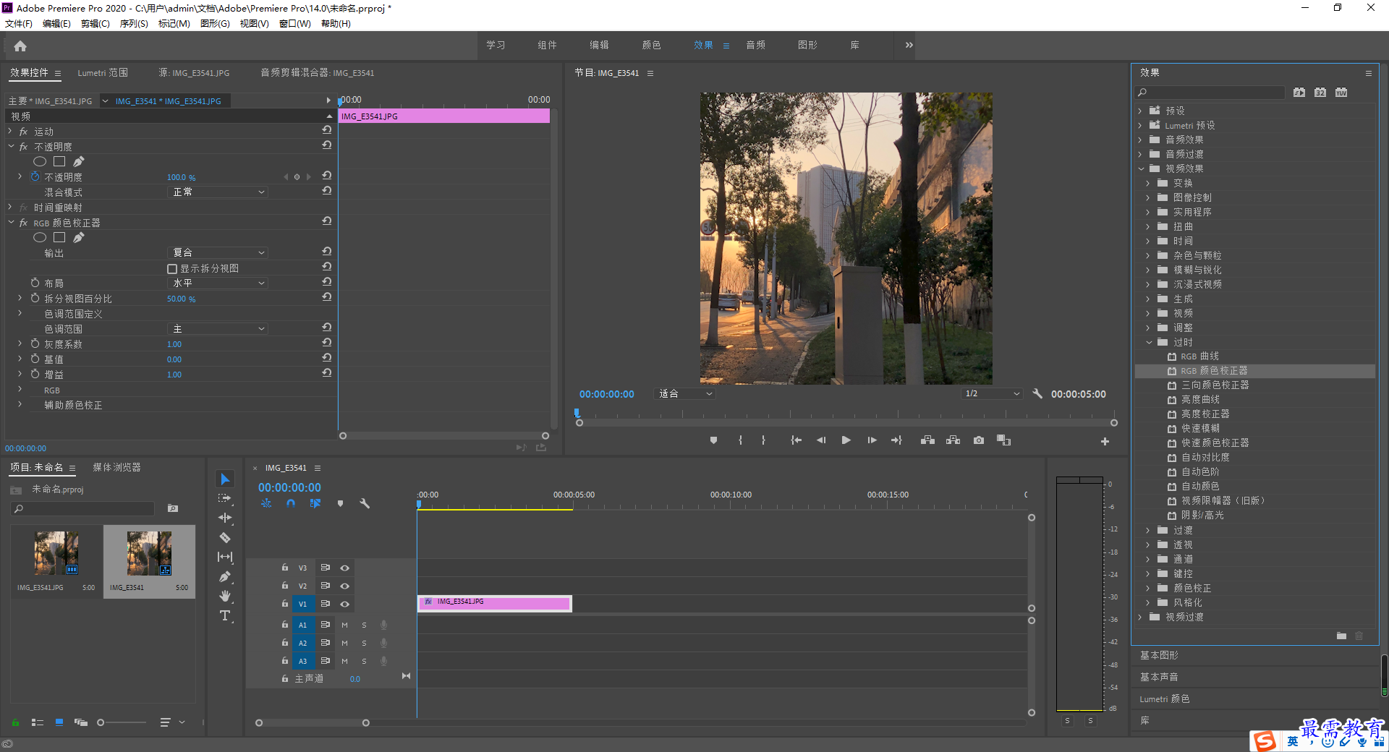Go to Out point
This screenshot has height=752, width=1389.
(896, 440)
